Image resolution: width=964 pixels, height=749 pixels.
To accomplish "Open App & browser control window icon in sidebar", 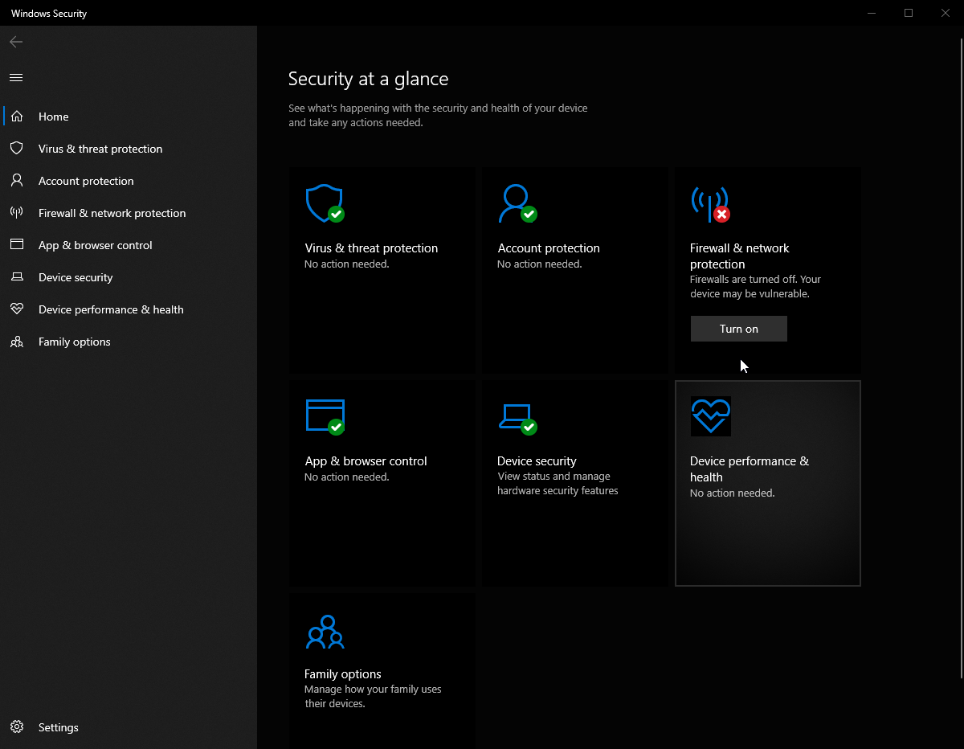I will [16, 245].
